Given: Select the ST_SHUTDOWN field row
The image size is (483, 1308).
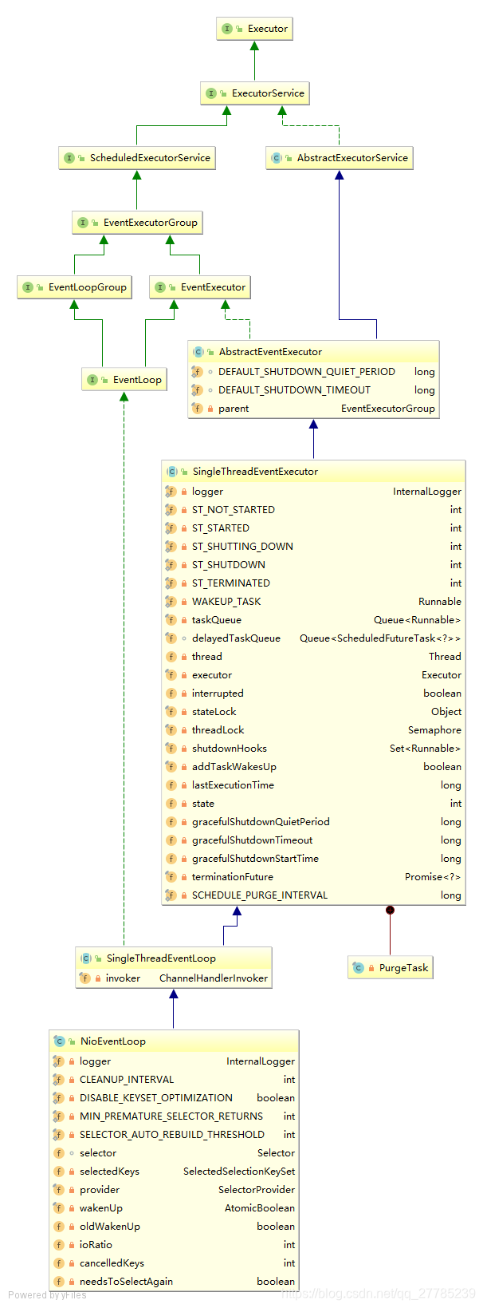Looking at the screenshot, I should click(x=313, y=565).
